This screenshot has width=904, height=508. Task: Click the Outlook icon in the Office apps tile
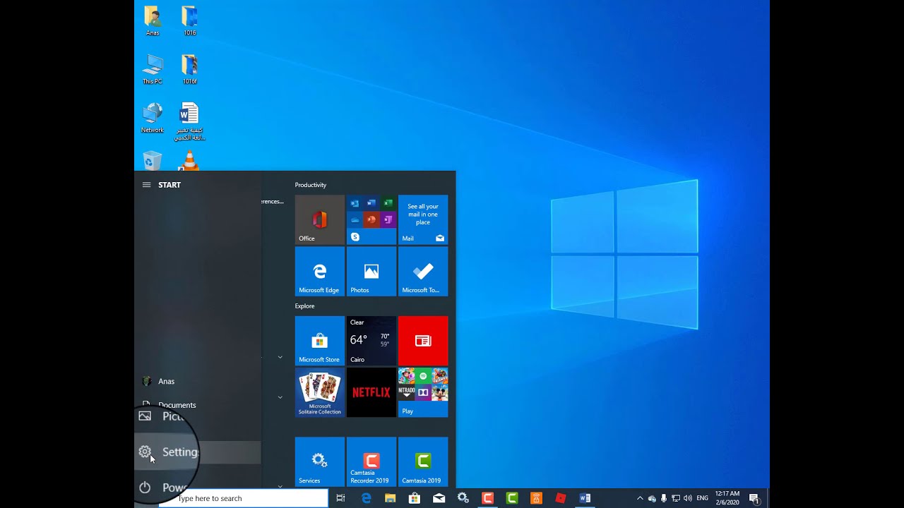click(x=355, y=203)
